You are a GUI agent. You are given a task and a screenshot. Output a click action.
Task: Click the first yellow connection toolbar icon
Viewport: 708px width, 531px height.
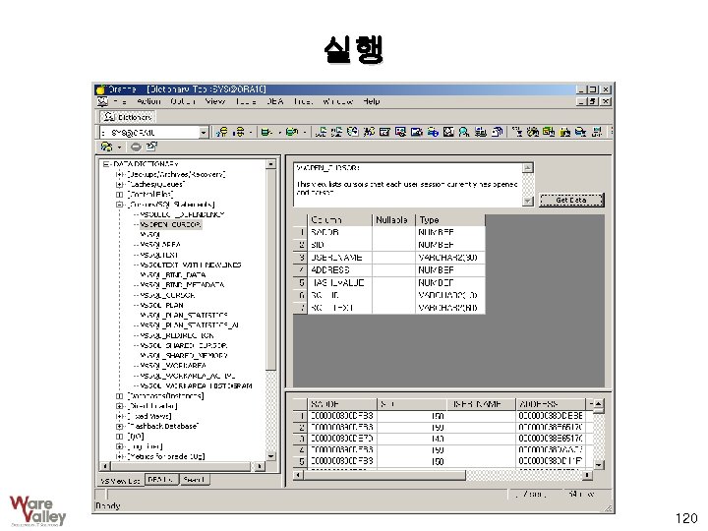[x=221, y=132]
